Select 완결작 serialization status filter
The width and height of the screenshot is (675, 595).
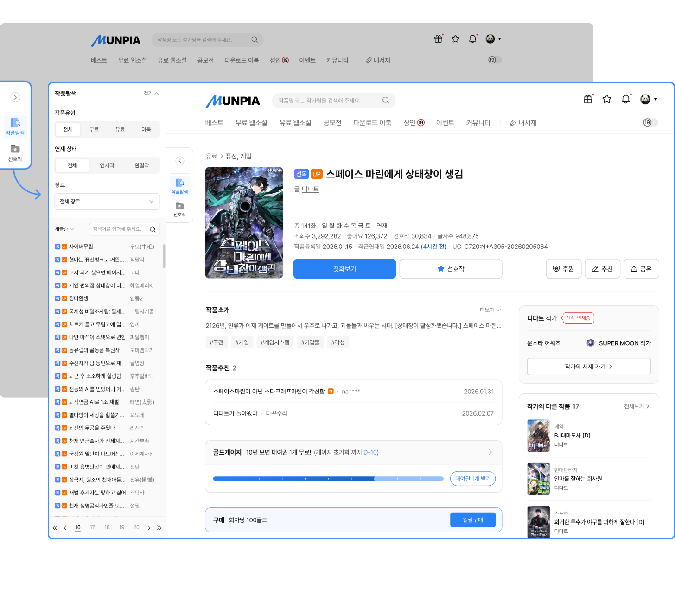pyautogui.click(x=142, y=165)
